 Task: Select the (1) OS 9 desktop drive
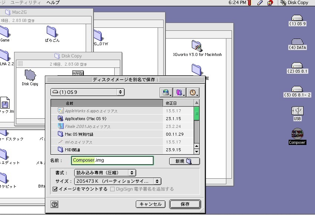click(297, 20)
